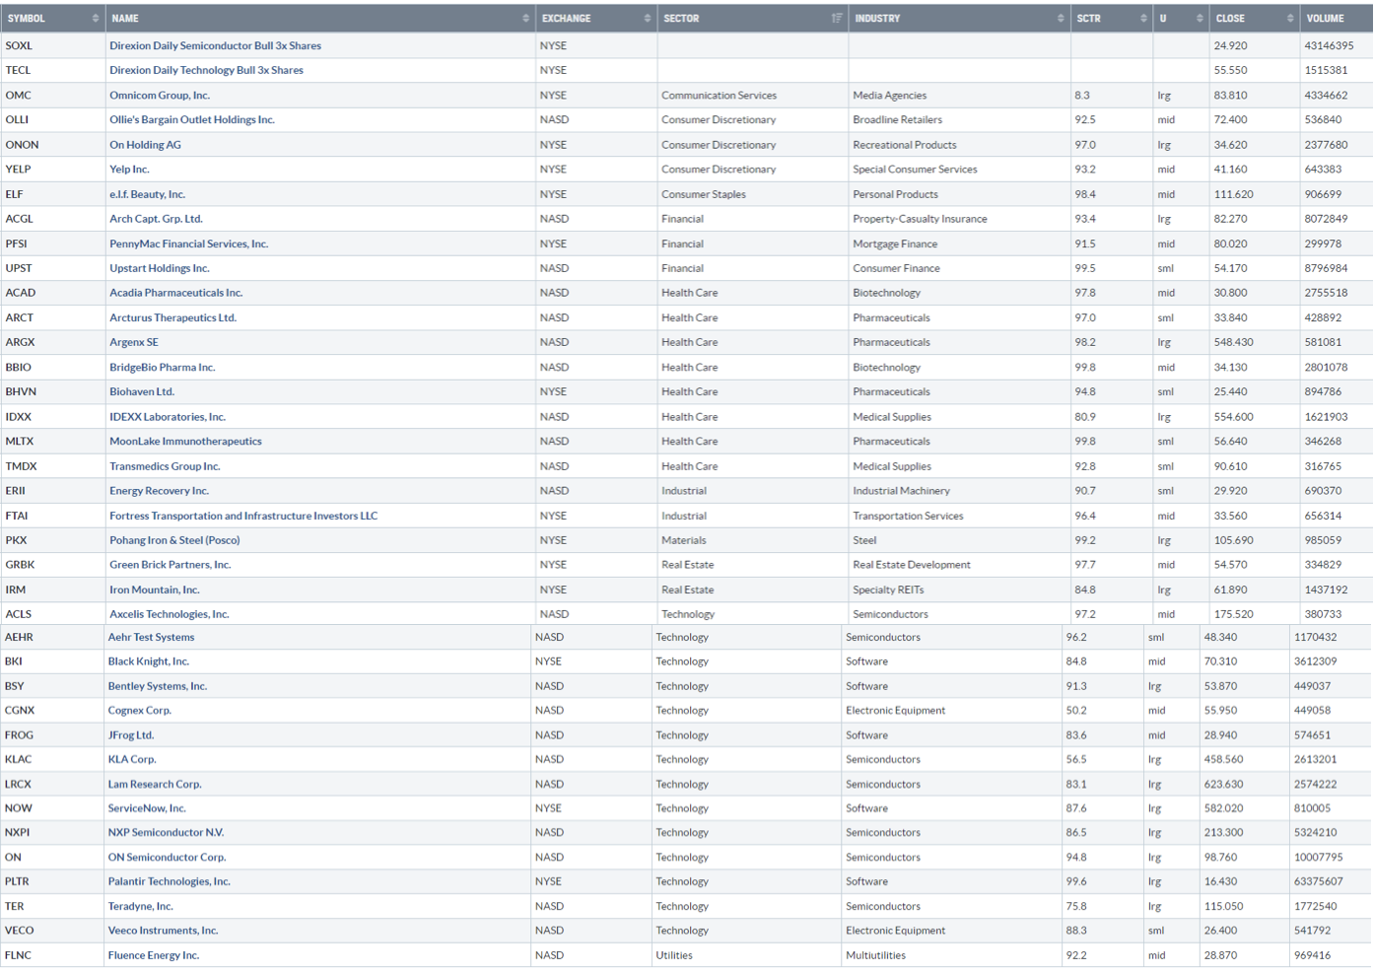Open PennyMac Financial Services, Inc.

(x=188, y=243)
